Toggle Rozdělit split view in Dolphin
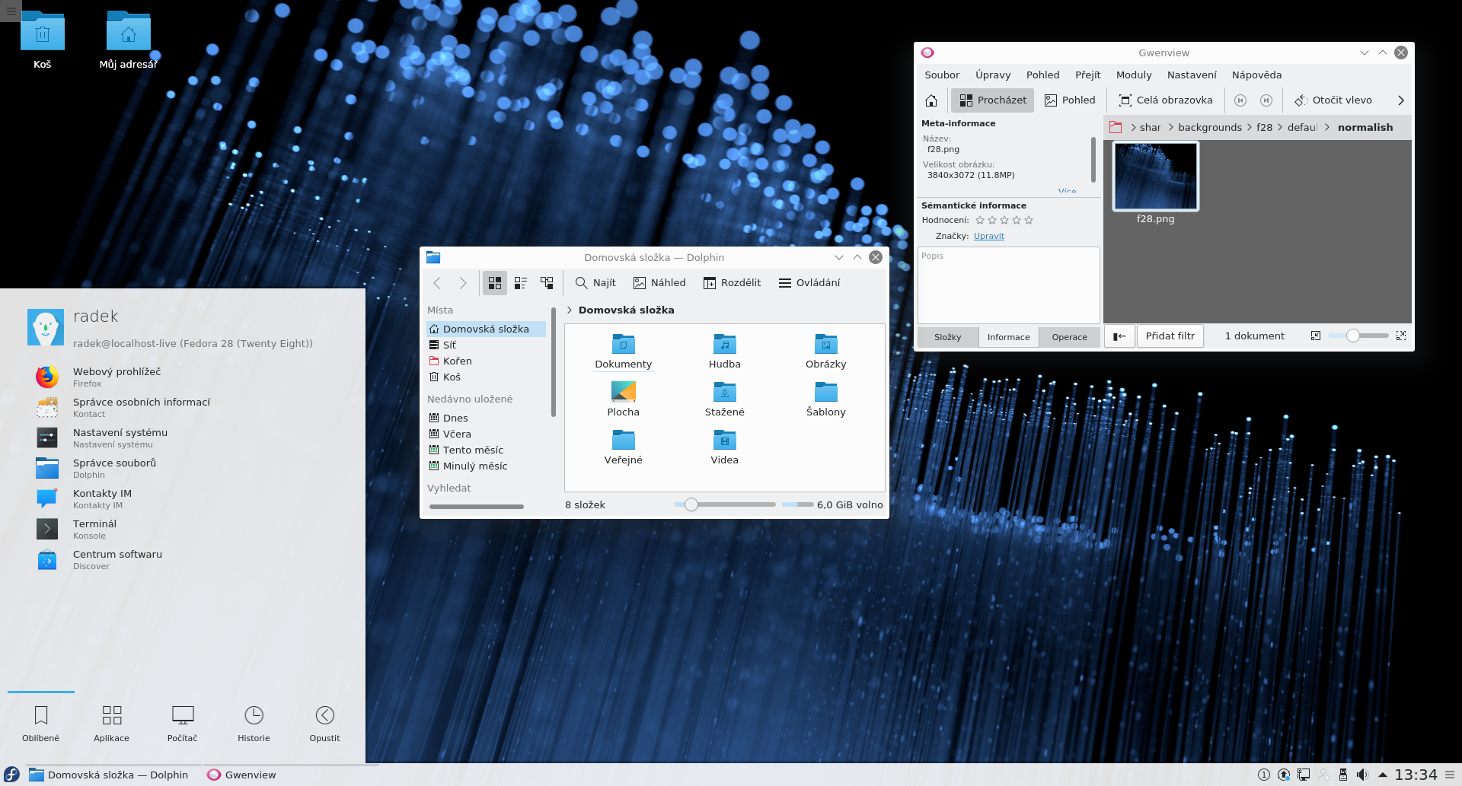This screenshot has width=1462, height=786. click(732, 283)
